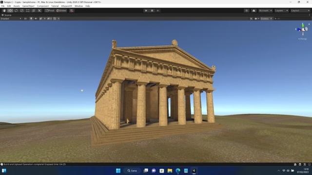
Task: Open the Window menu
Action: point(78,6)
